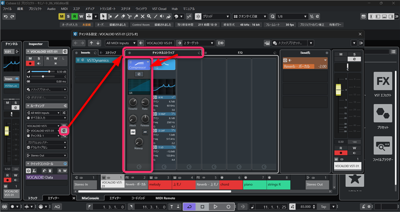The image size is (400, 212).
Task: Select the Range Selection tool
Action: [x=110, y=16]
